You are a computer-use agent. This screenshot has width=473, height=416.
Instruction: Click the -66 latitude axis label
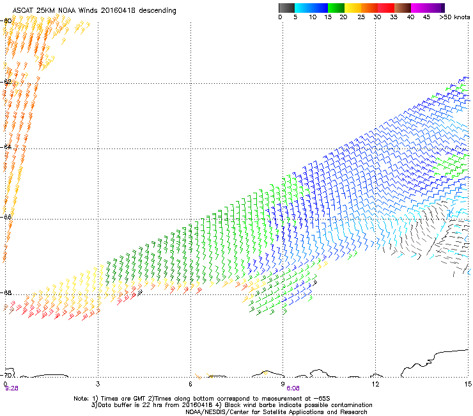pos(6,217)
